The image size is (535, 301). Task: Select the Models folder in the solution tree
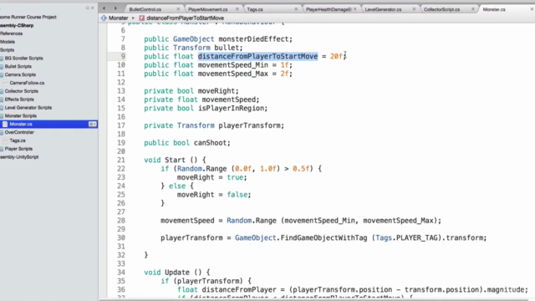[x=8, y=42]
